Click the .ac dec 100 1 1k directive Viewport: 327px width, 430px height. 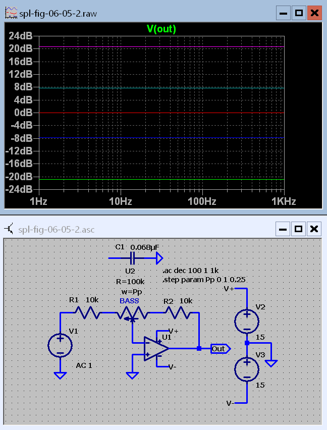point(190,271)
